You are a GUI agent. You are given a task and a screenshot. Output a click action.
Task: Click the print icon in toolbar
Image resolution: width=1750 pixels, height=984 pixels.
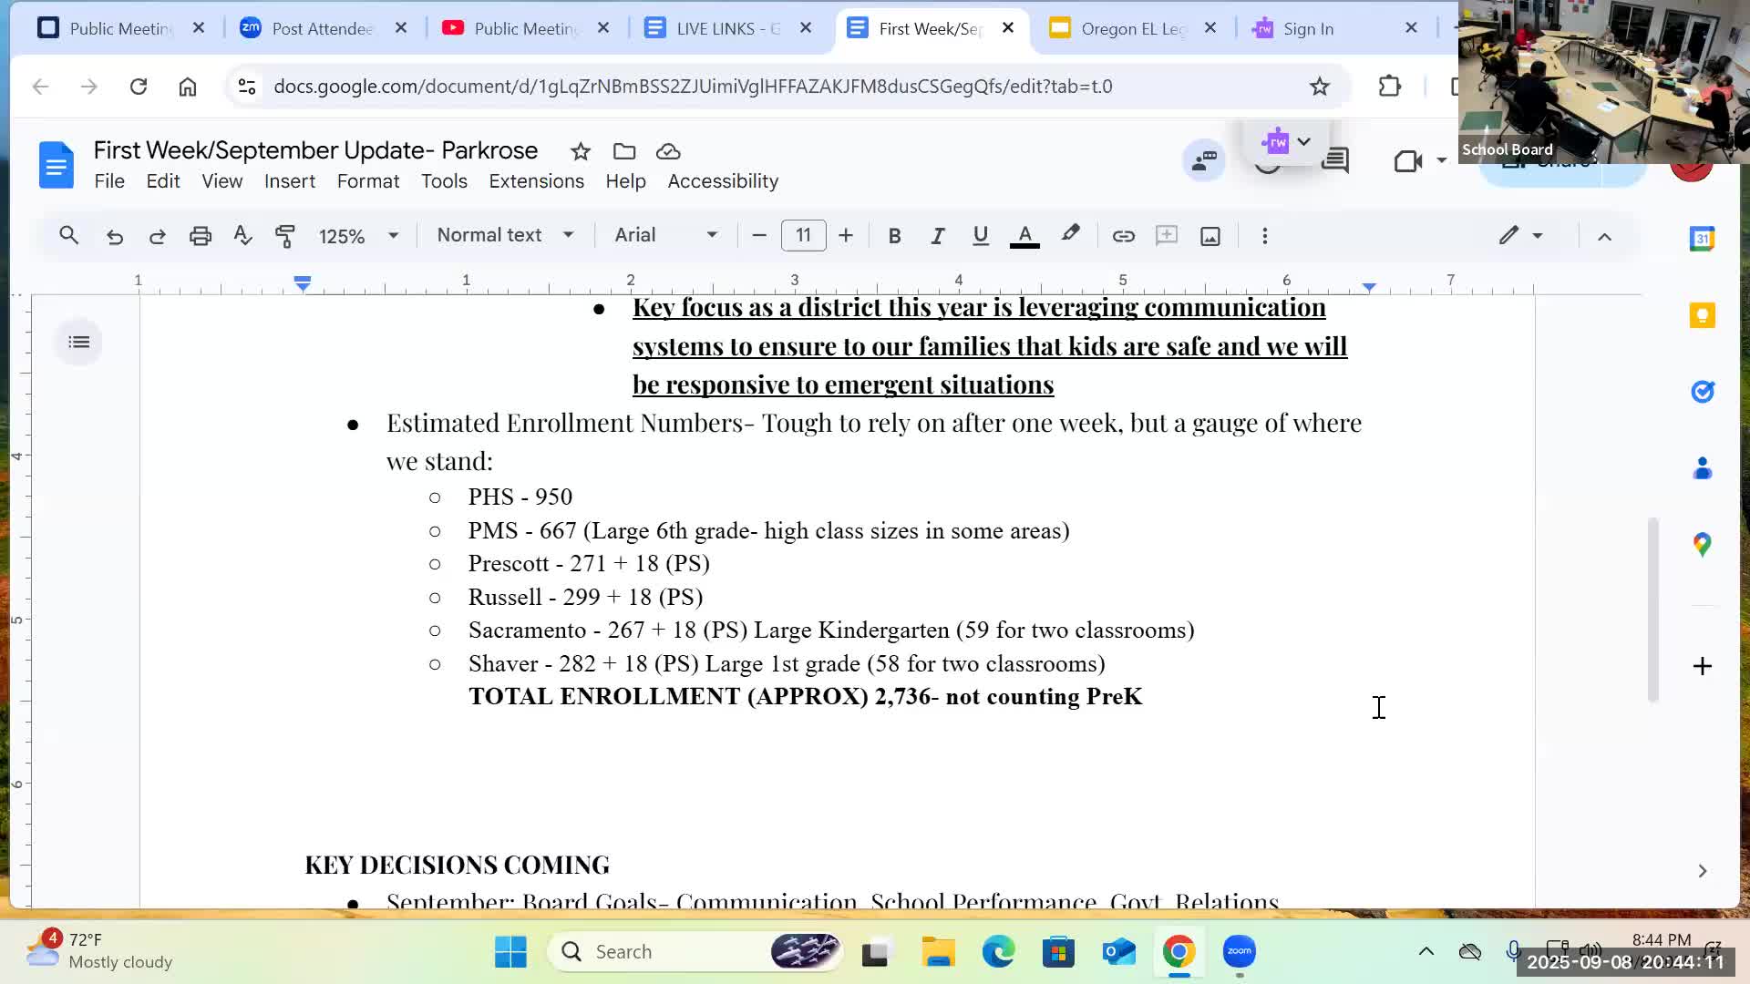tap(200, 236)
